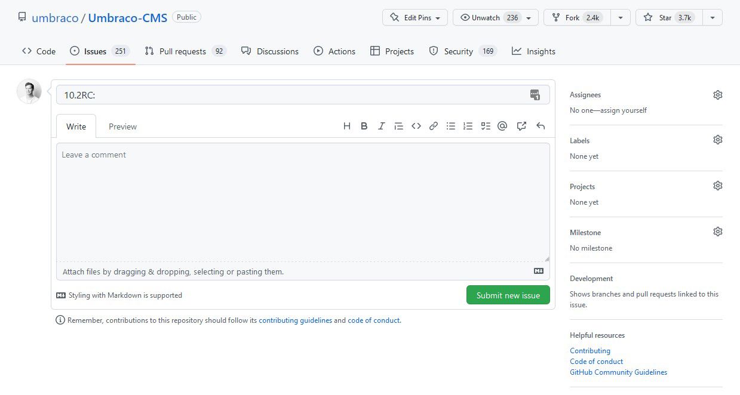The image size is (740, 395).
Task: Switch to the Preview tab
Action: [x=122, y=126]
